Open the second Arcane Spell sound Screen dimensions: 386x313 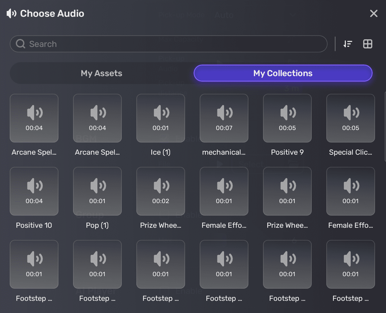click(x=97, y=118)
